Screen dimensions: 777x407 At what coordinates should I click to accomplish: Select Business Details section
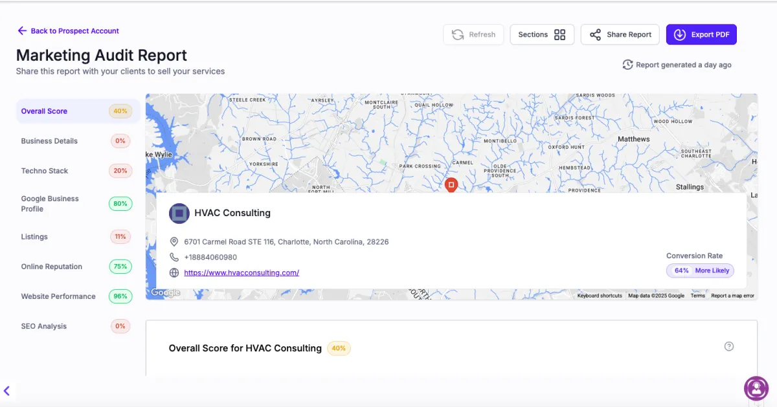(78, 141)
